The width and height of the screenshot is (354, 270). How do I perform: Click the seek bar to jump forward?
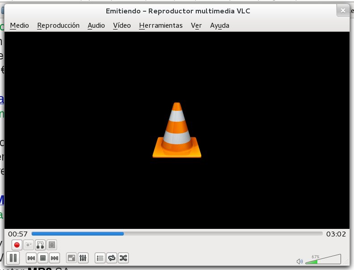point(177,234)
